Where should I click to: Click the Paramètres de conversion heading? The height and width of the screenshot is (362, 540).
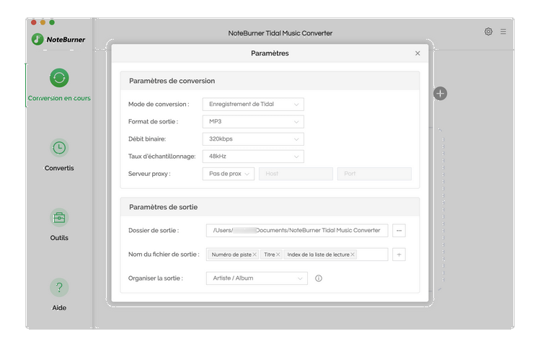172,81
